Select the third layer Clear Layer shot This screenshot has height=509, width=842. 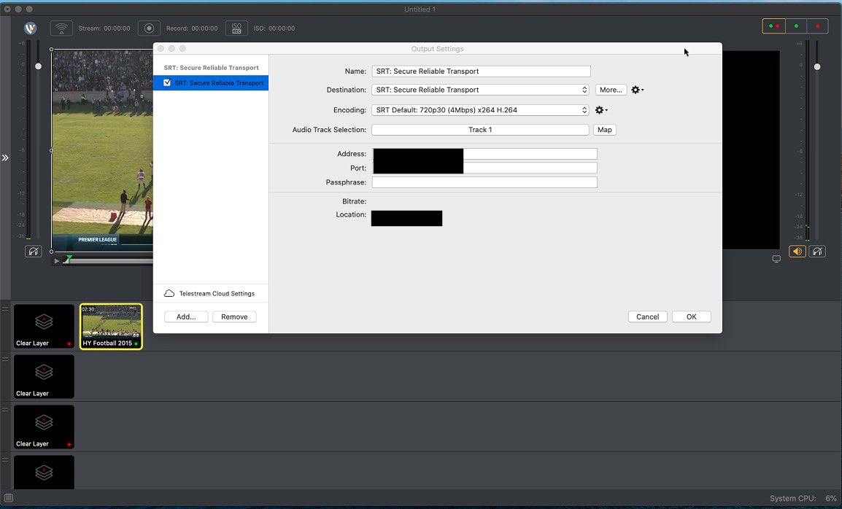[x=44, y=427]
